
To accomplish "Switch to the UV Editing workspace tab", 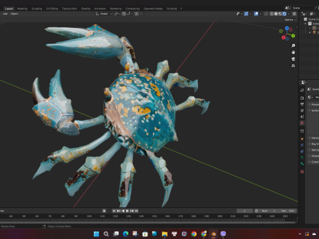I will pos(52,9).
